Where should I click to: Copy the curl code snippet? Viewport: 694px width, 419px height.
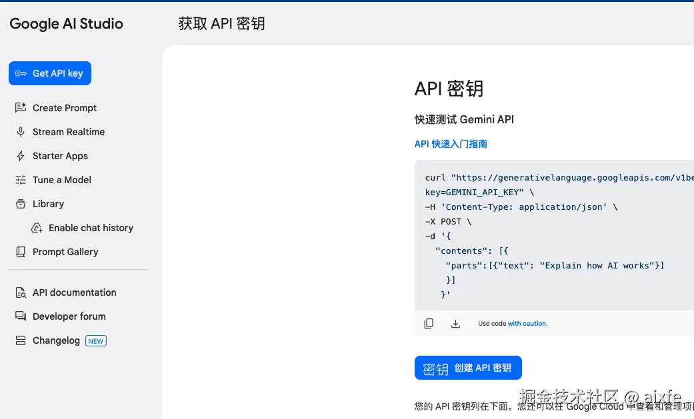429,324
